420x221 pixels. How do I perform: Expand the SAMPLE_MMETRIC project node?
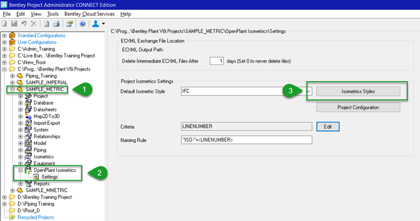coord(12,190)
